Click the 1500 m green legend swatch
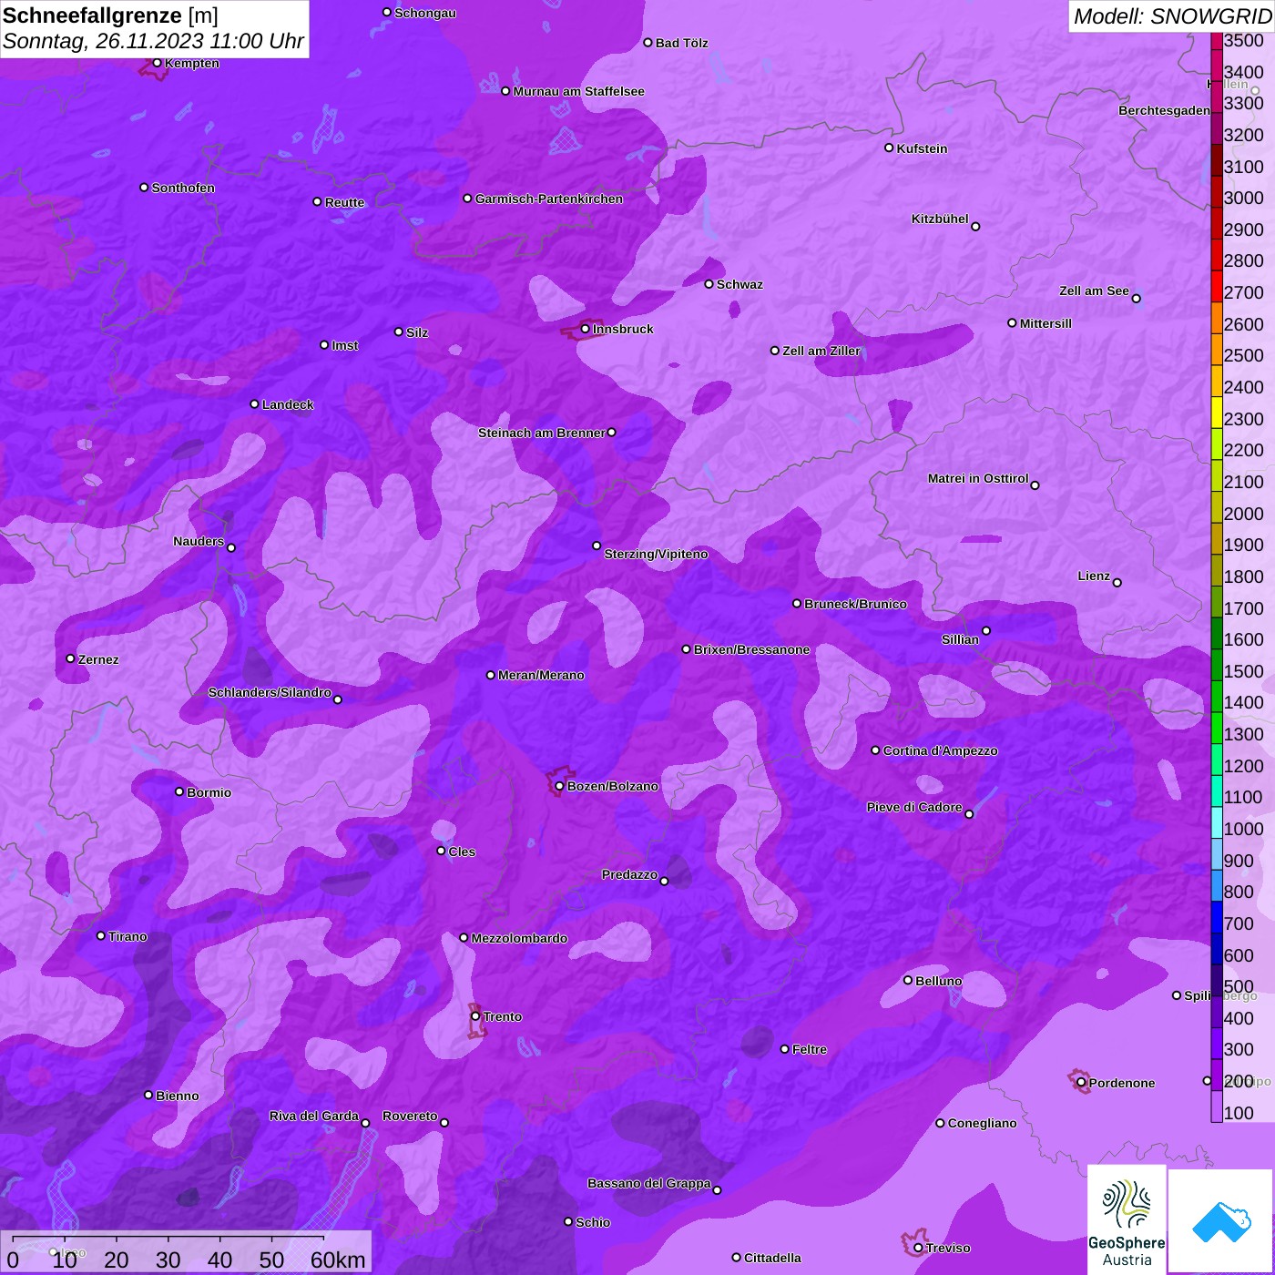Viewport: 1275px width, 1275px height. click(1217, 664)
